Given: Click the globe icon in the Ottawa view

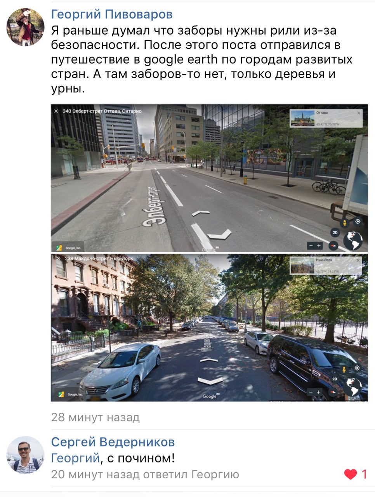Looking at the screenshot, I should (x=353, y=241).
